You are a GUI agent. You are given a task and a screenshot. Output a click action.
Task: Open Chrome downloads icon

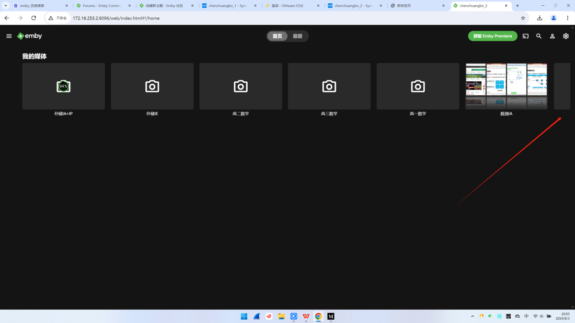pyautogui.click(x=539, y=18)
